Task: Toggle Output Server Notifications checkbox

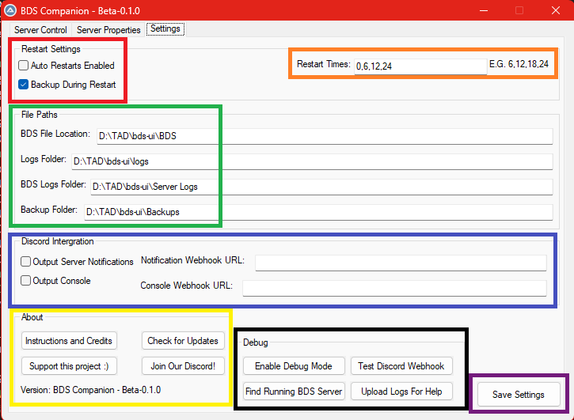Action: pos(77,262)
